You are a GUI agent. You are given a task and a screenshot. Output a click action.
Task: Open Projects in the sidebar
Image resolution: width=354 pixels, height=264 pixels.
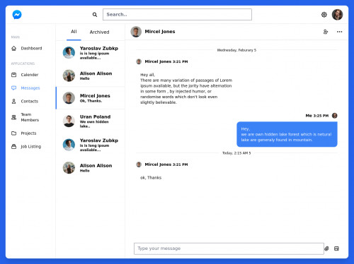click(x=24, y=133)
